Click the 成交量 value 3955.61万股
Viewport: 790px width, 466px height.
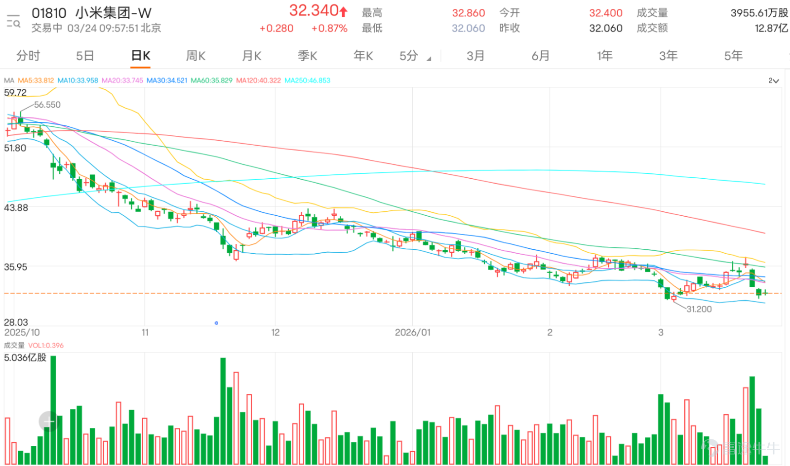pos(759,13)
